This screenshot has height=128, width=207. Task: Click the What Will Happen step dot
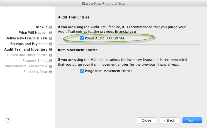click(50, 33)
